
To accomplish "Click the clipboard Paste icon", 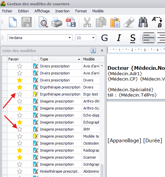I will pos(115,22).
